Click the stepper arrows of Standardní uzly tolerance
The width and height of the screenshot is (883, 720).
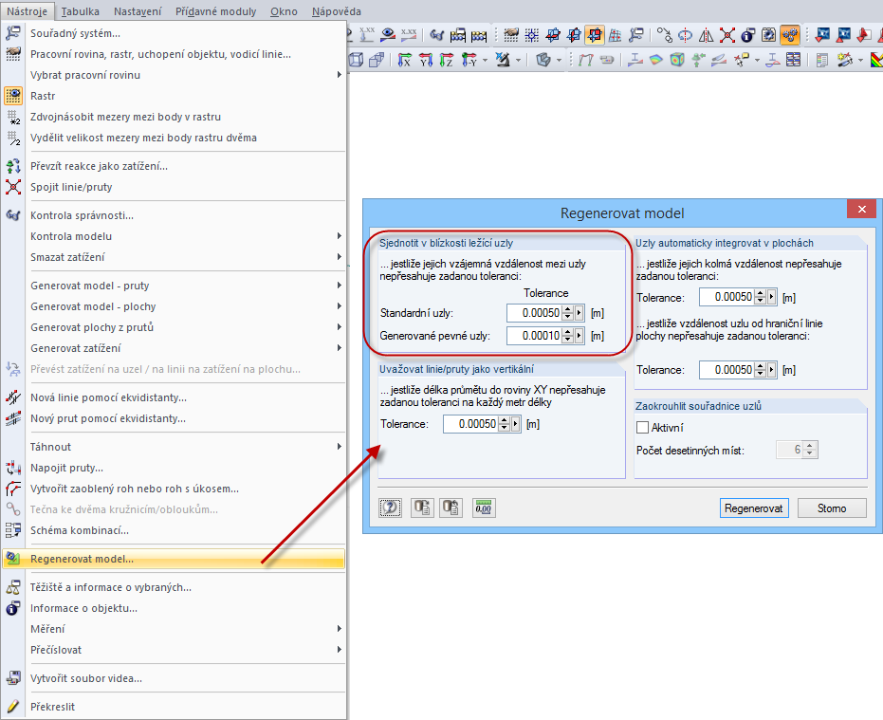pos(567,313)
